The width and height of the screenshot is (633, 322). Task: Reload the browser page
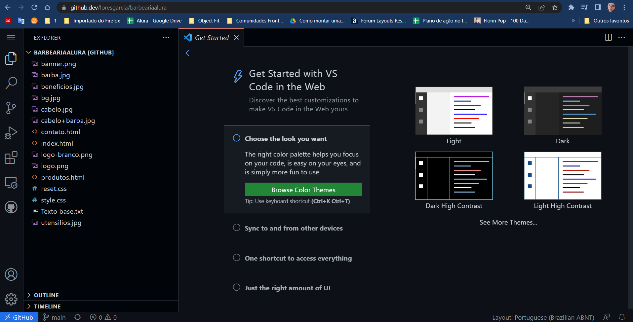(34, 7)
